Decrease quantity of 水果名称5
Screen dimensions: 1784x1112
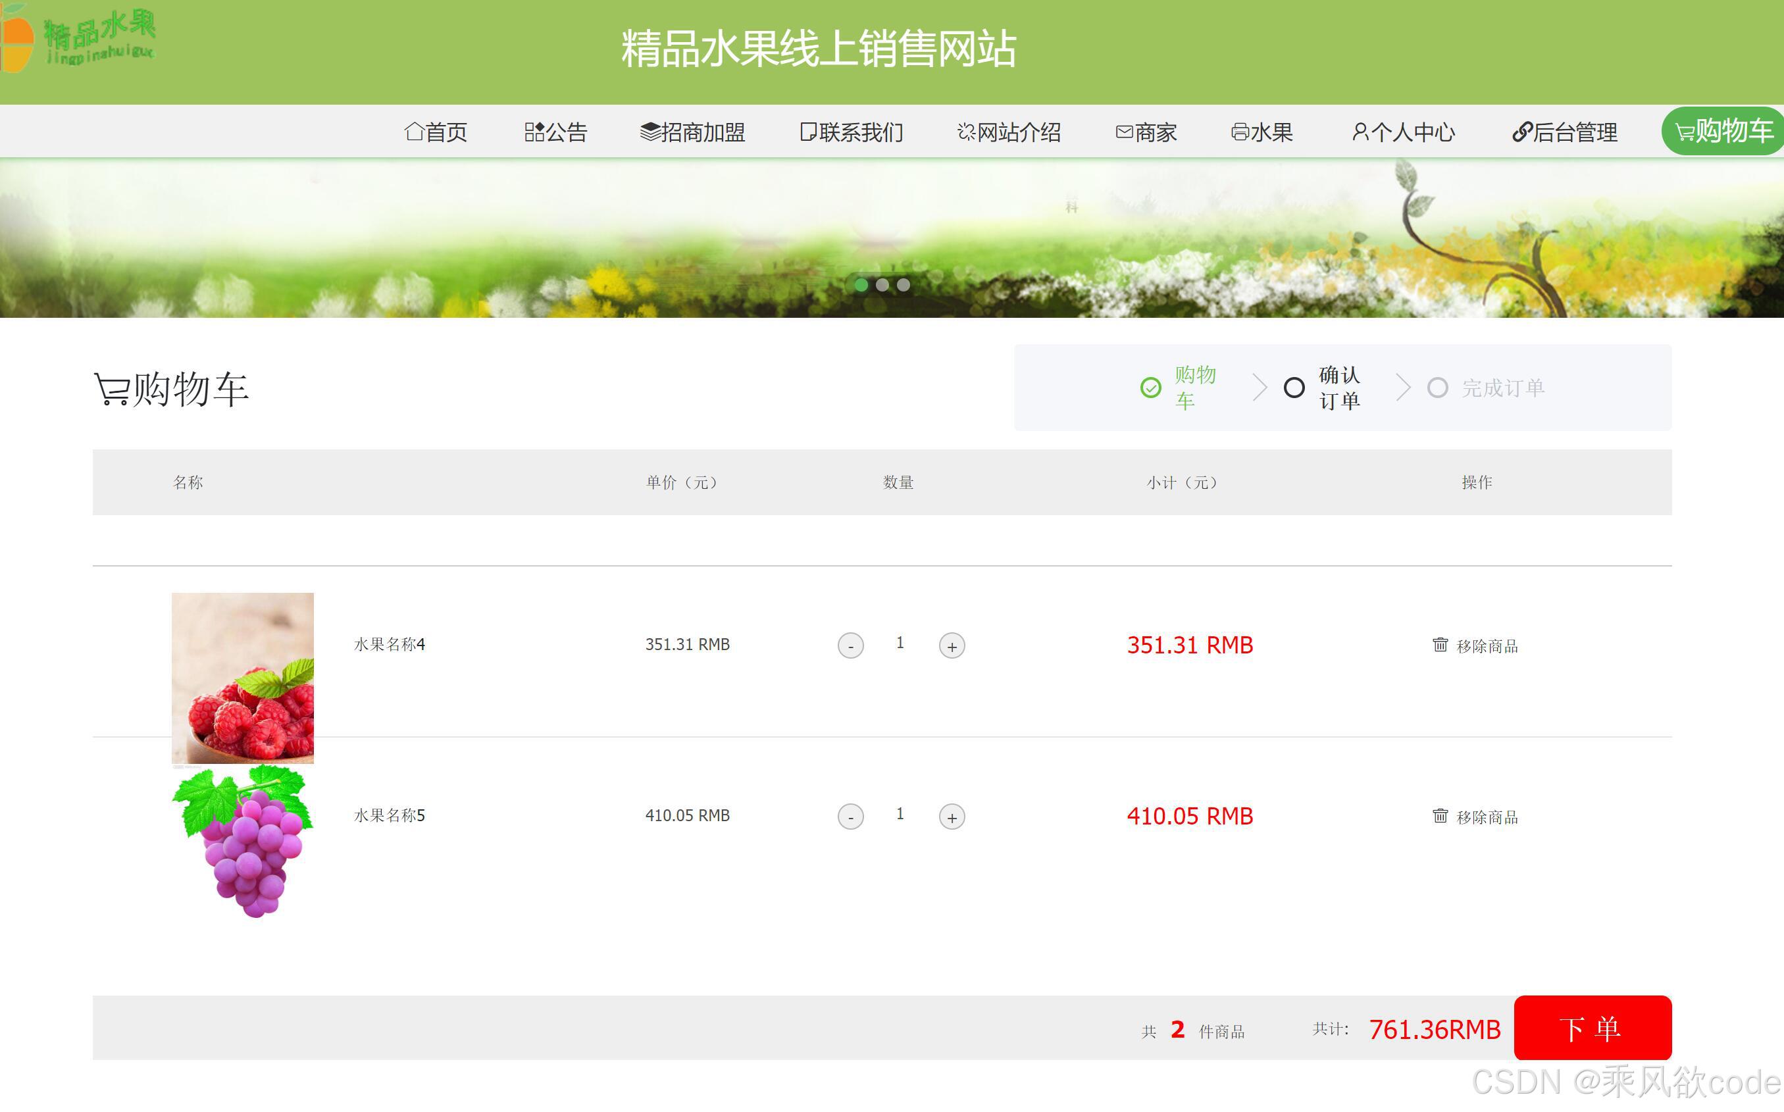pyautogui.click(x=851, y=817)
